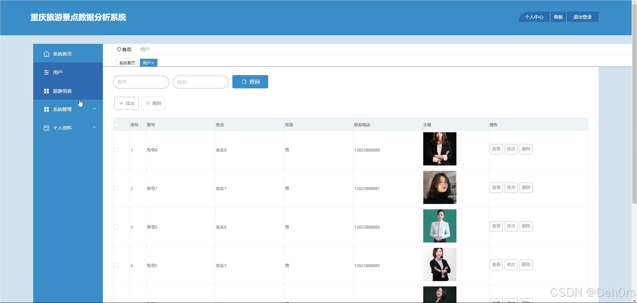
Task: Check the row checkbox for 账号5
Action: tap(116, 265)
